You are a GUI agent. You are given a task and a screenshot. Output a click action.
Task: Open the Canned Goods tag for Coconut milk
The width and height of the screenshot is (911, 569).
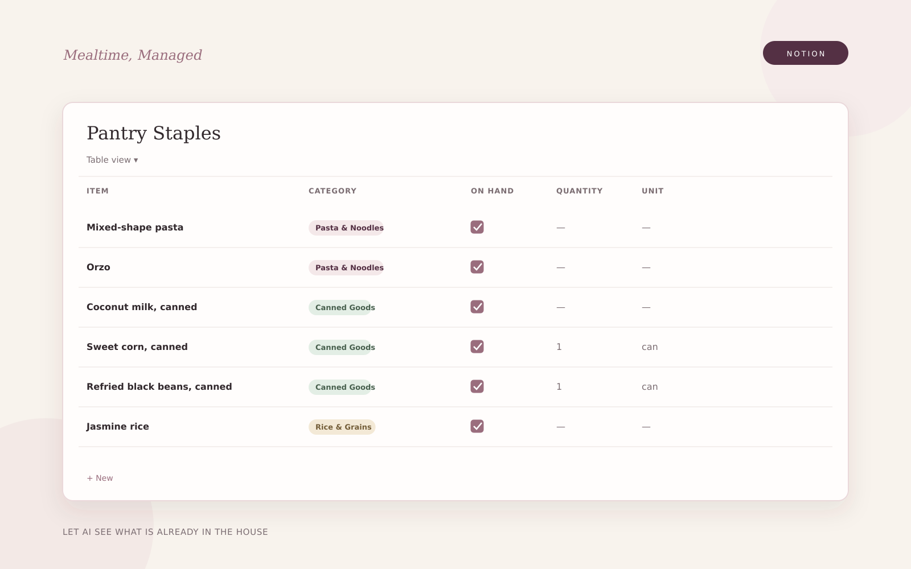(x=342, y=307)
